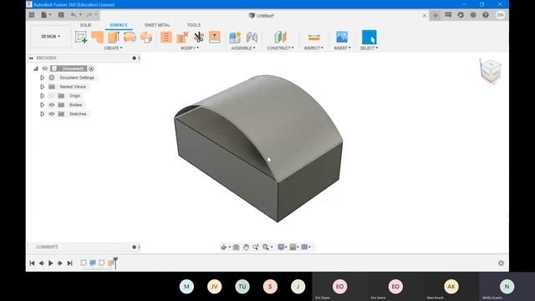This screenshot has height=301, width=535.
Task: Switch to the SHEET METAL tab
Action: point(157,25)
